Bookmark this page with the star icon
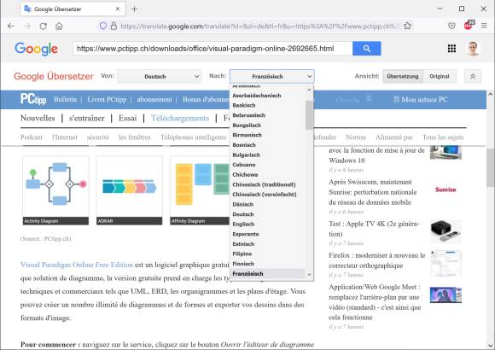The height and width of the screenshot is (350, 495). click(407, 26)
